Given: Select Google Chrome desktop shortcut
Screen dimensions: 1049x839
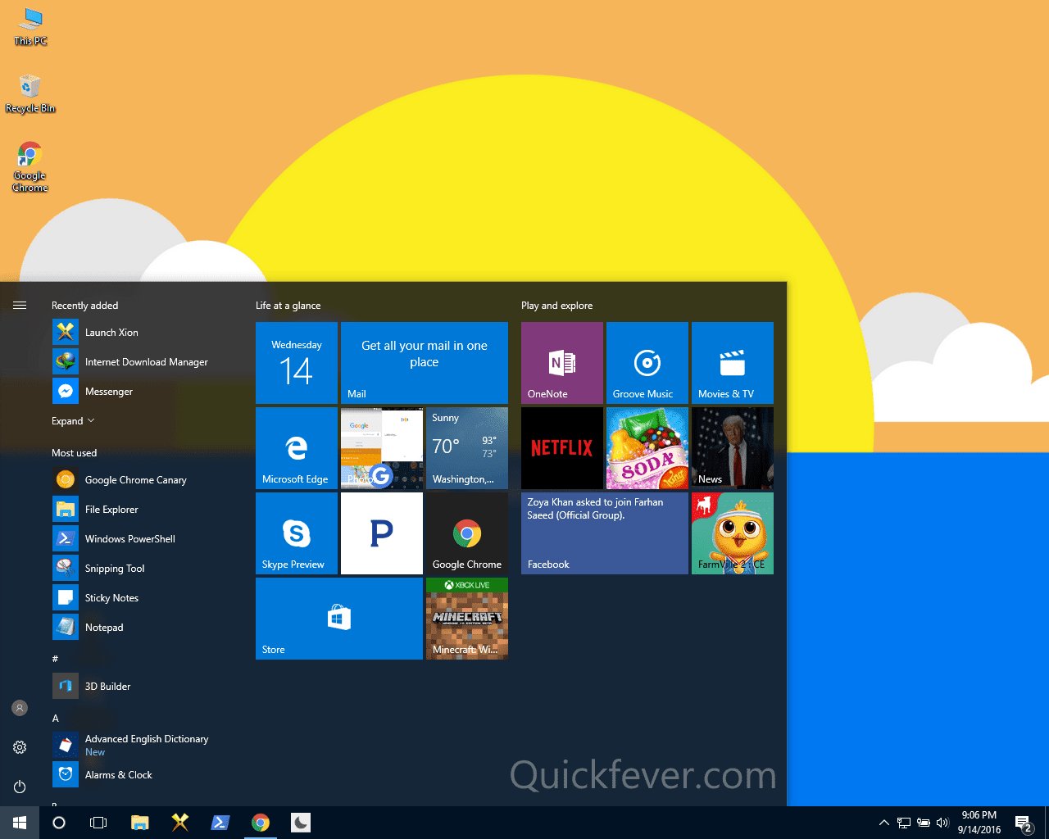Looking at the screenshot, I should click(30, 167).
